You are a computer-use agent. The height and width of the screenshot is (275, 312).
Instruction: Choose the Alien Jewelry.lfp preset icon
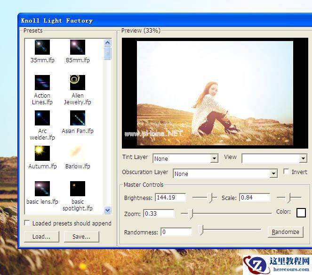[x=78, y=83]
